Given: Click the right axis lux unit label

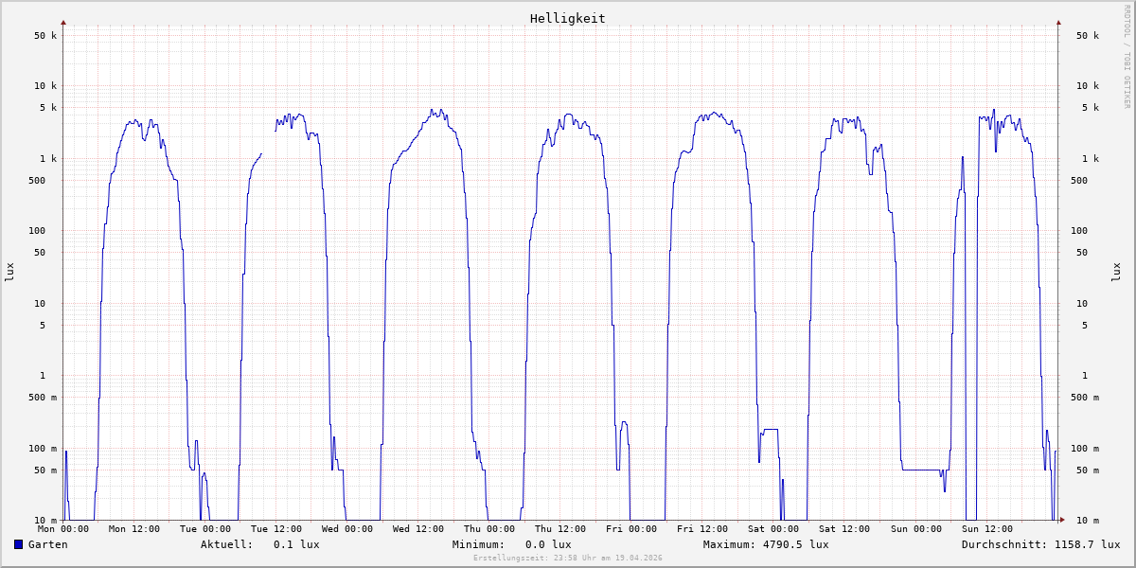Looking at the screenshot, I should tap(1117, 272).
